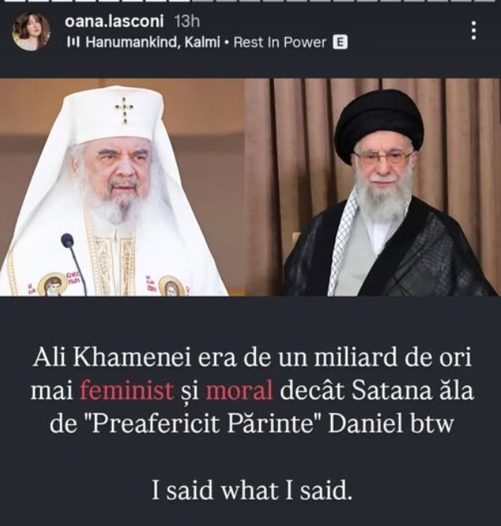Jump to the last story progress segment
The height and width of the screenshot is (526, 501).
click(488, 1)
